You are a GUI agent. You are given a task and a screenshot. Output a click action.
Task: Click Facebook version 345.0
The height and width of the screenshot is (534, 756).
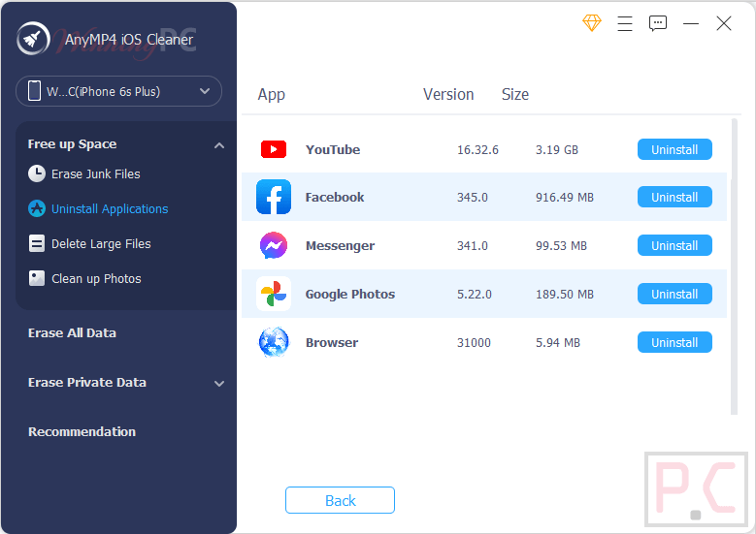pos(473,198)
